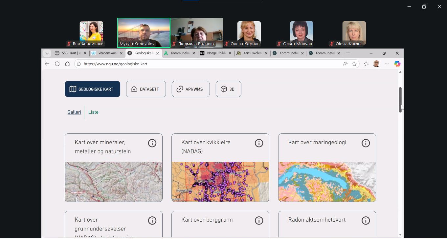Open the kvikkleire map thumbnail

coord(220,182)
